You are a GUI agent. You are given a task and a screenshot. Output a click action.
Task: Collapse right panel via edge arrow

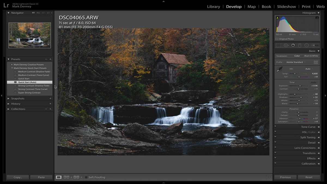(325, 96)
